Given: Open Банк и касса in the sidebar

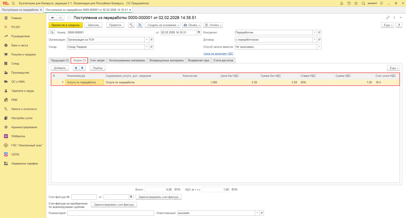Looking at the screenshot, I should [x=19, y=45].
